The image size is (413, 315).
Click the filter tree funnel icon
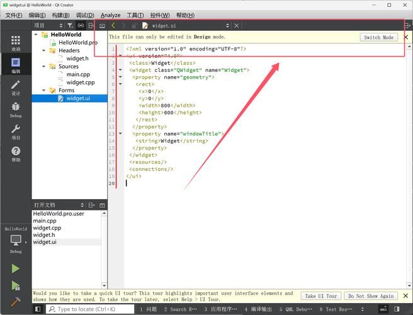click(x=70, y=26)
